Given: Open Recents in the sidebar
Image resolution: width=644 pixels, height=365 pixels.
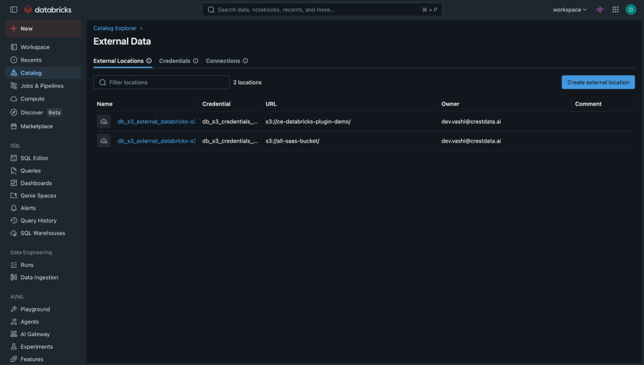Looking at the screenshot, I should [x=43, y=60].
